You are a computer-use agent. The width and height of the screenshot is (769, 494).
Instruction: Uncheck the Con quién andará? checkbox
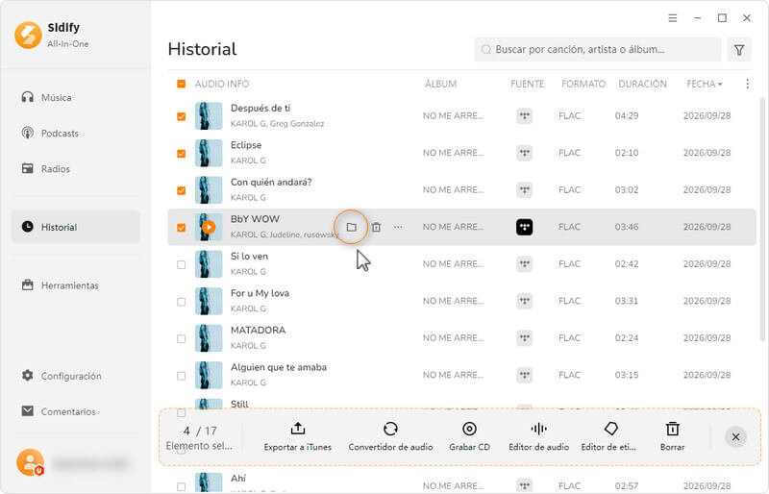point(181,190)
